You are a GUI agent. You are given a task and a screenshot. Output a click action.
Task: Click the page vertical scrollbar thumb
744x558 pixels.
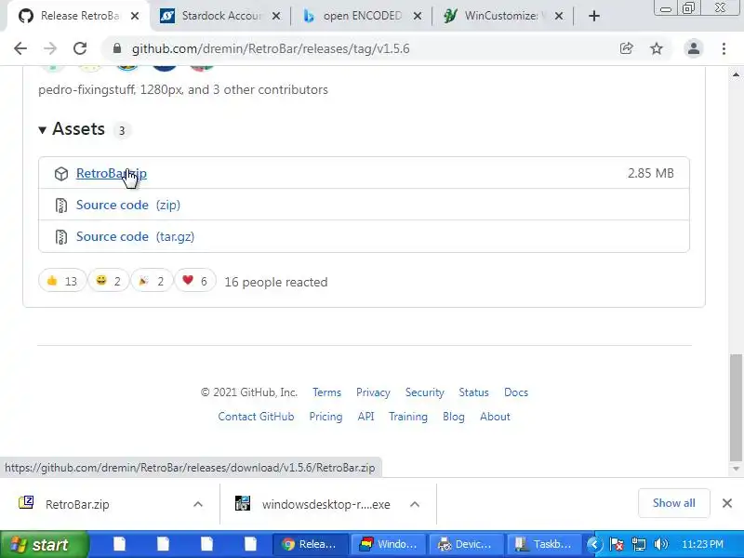tap(736, 407)
